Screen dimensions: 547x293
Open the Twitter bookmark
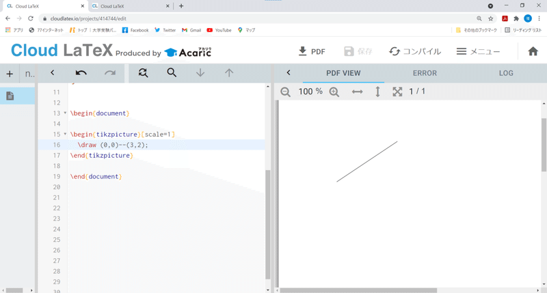[x=165, y=30]
